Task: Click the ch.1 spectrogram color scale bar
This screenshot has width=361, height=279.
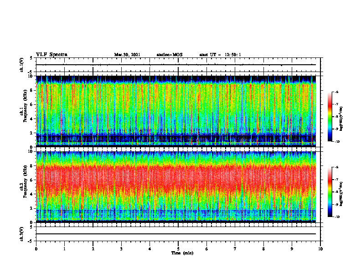Action: [330, 117]
